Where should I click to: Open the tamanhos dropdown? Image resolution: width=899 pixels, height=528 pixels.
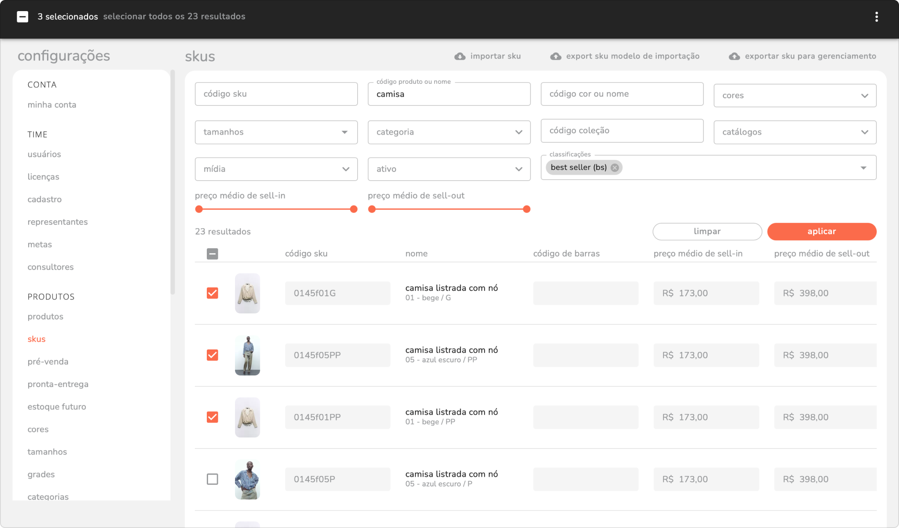(x=276, y=132)
